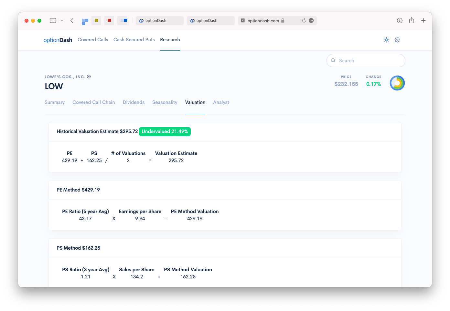450x311 pixels.
Task: Toggle the Safari sidebar
Action: tap(53, 20)
